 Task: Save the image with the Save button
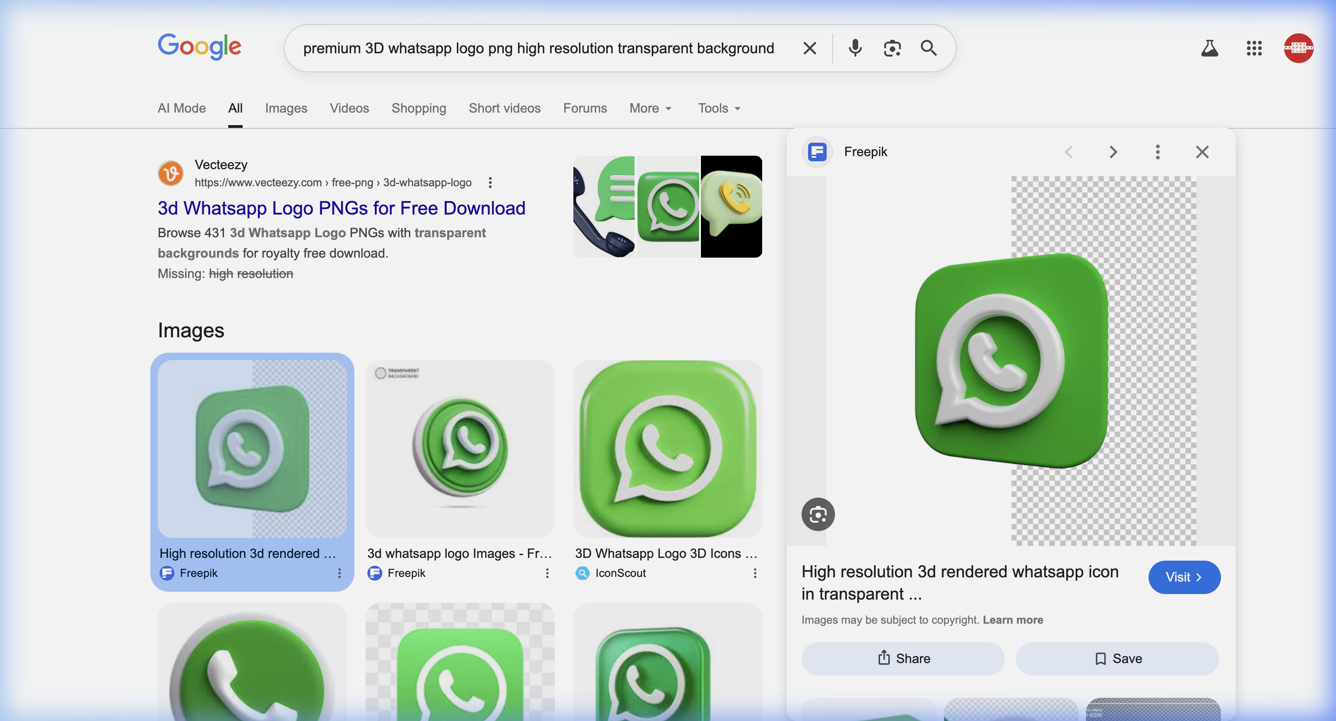click(1117, 658)
